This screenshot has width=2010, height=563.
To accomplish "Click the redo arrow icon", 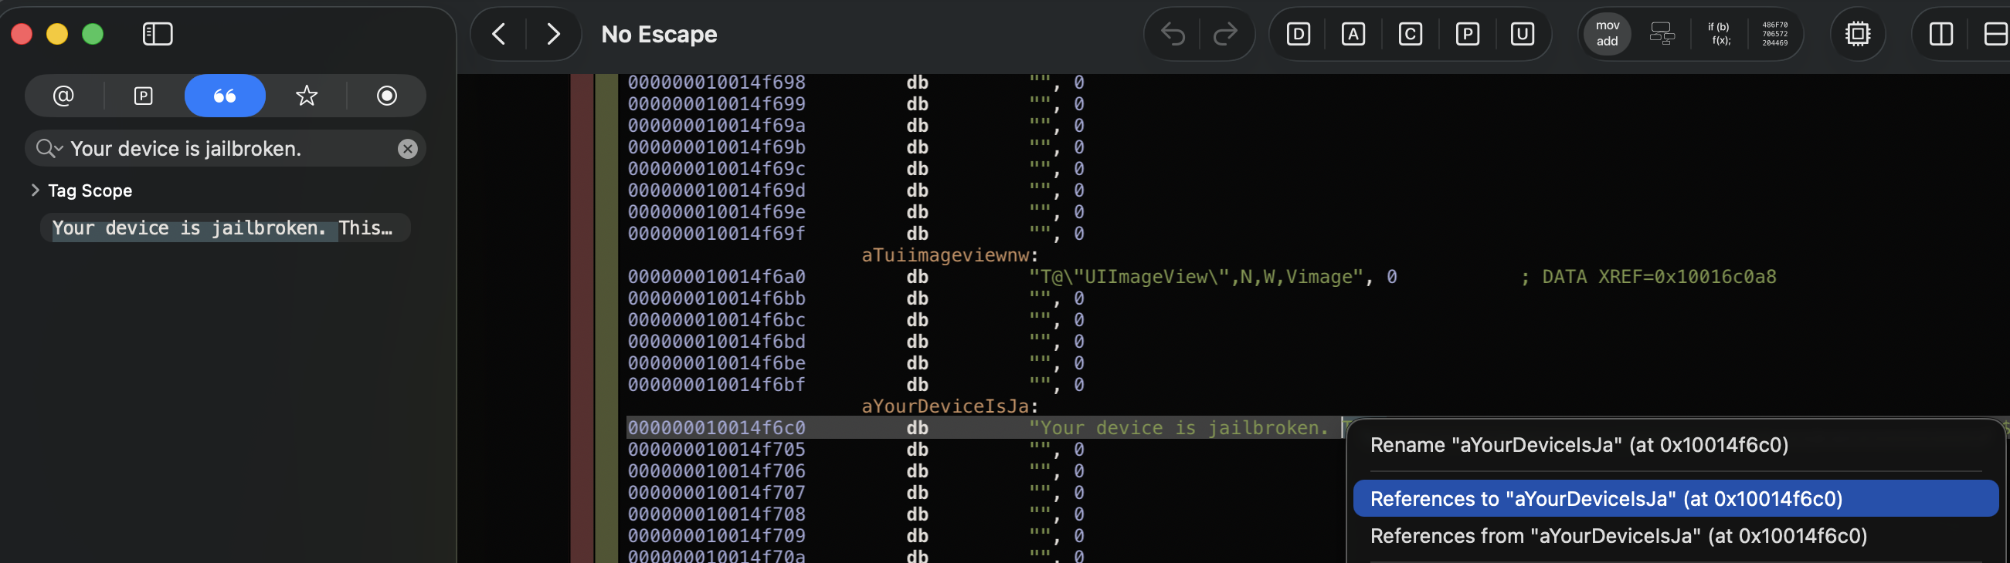I will [x=1226, y=34].
